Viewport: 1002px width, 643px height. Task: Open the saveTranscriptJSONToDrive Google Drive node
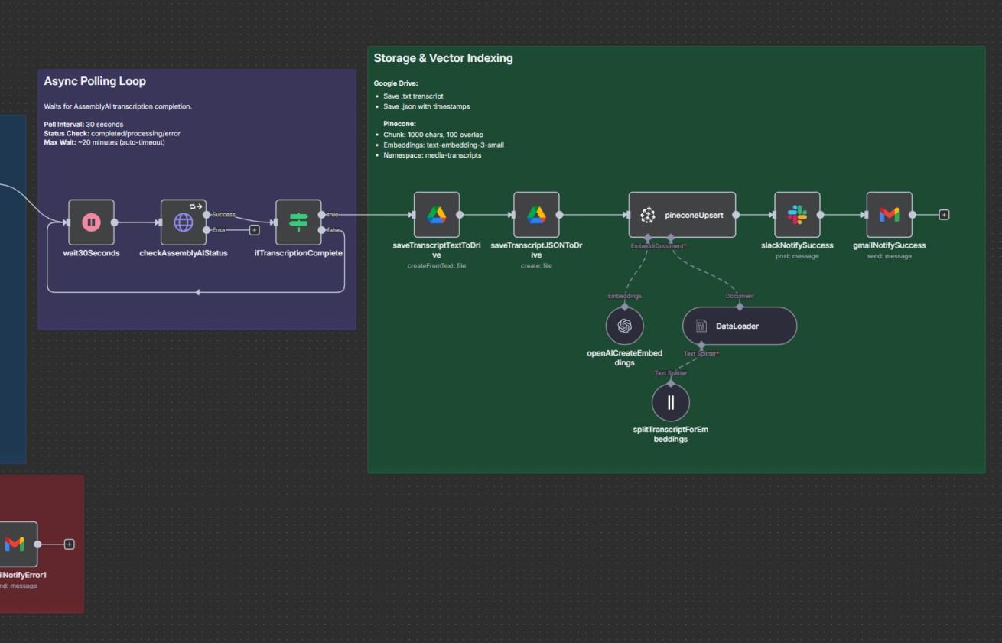pyautogui.click(x=536, y=215)
